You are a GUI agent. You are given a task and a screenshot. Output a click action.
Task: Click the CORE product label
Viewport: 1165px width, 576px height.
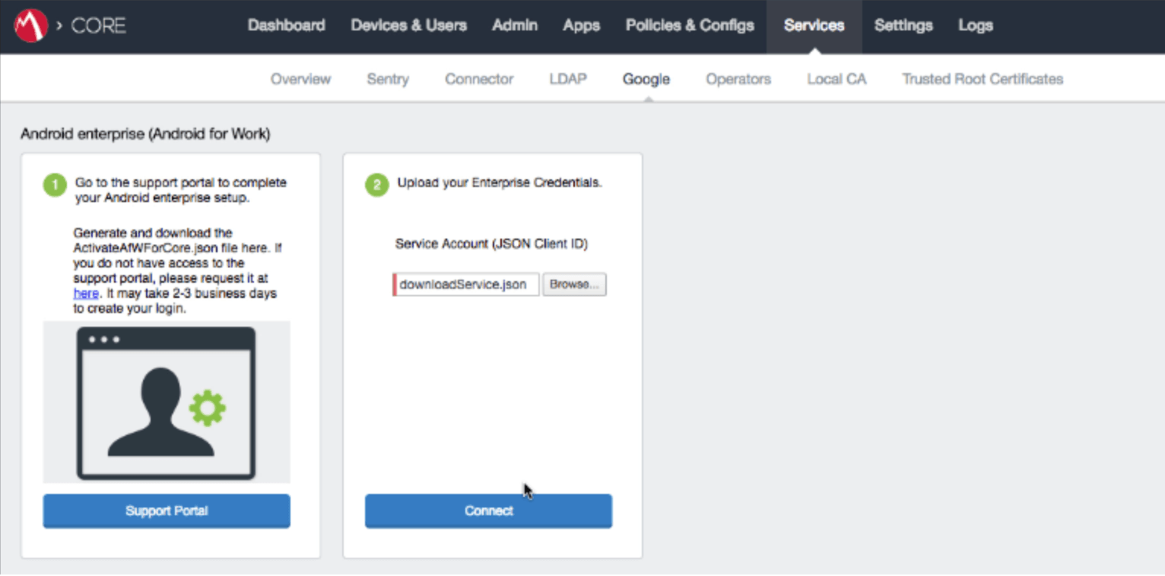tap(99, 26)
